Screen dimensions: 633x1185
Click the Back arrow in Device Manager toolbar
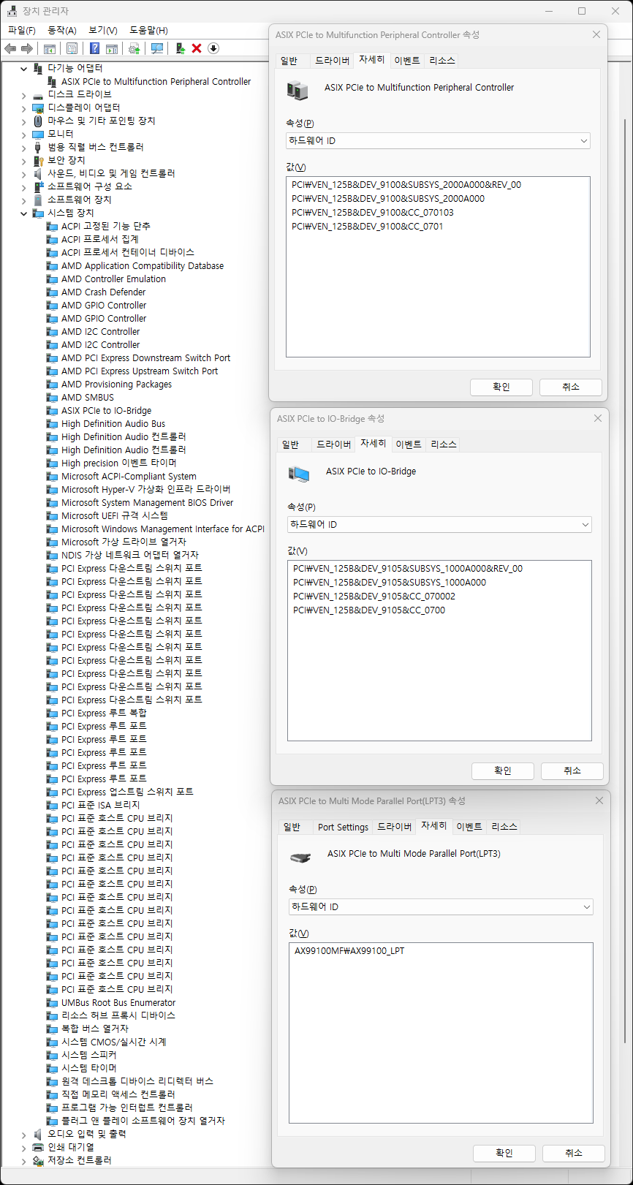pos(10,48)
